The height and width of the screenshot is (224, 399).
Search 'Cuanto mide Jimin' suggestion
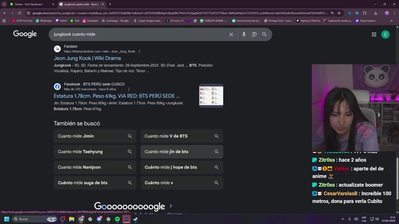tap(95, 136)
